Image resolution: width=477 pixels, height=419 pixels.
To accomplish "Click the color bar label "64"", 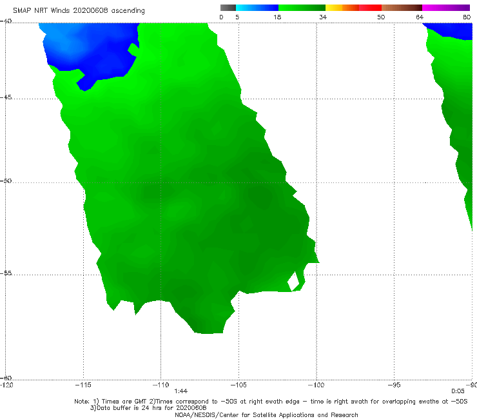I will tap(420, 17).
